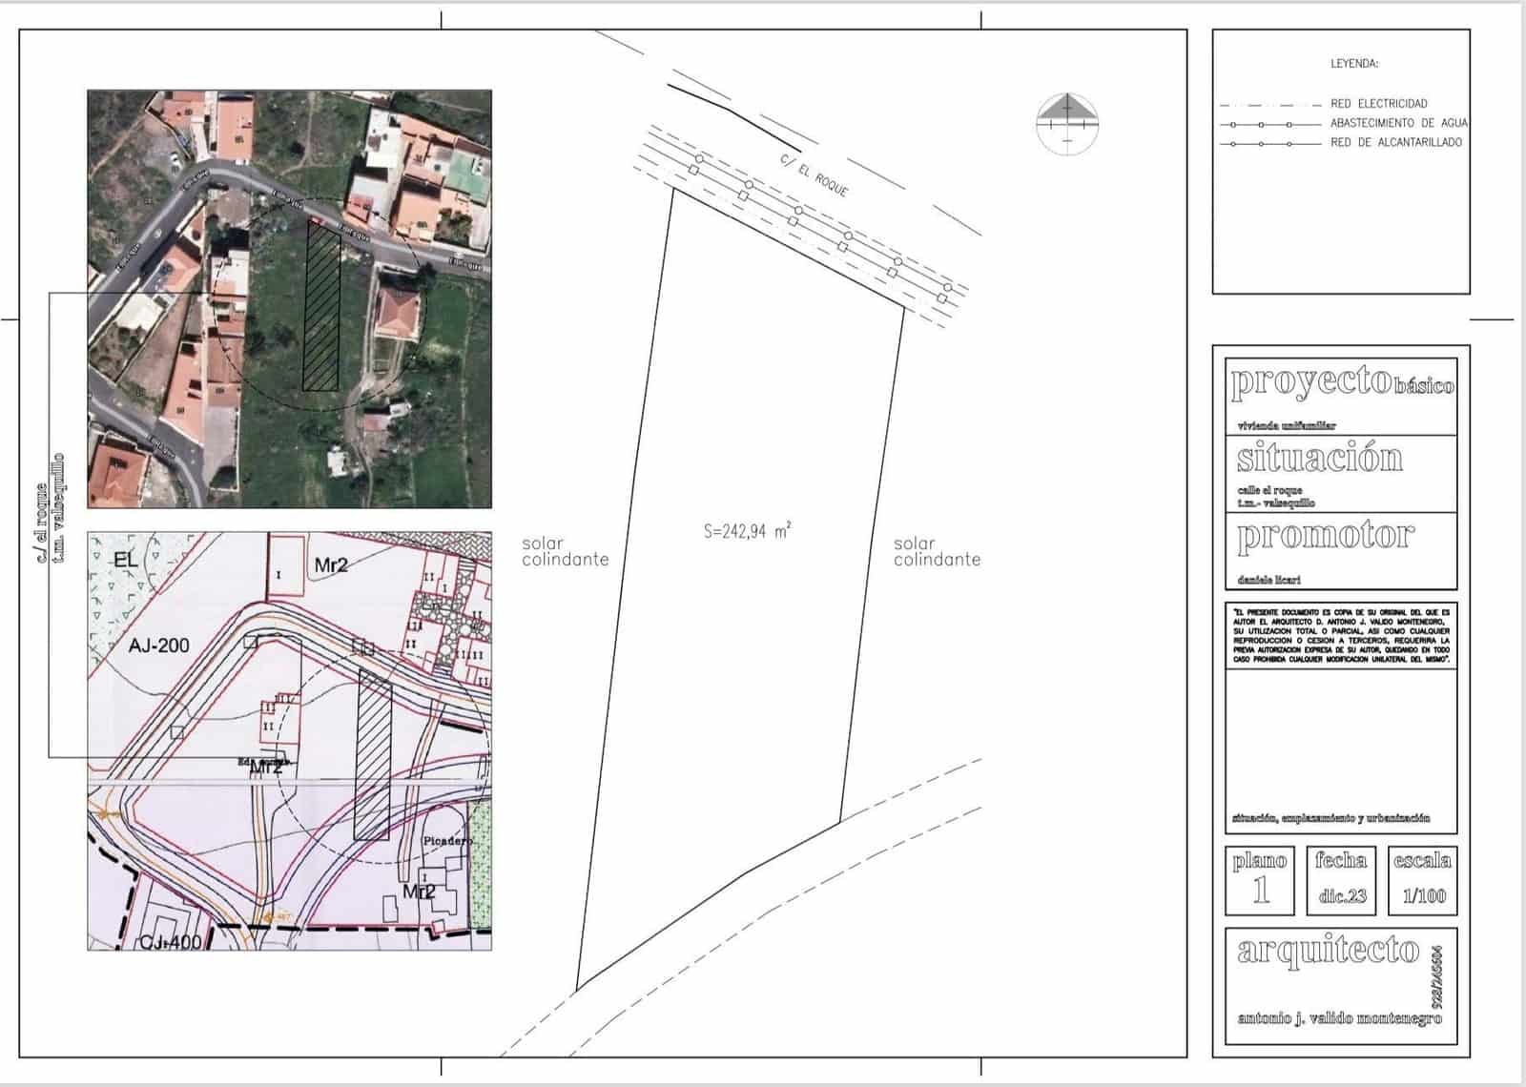The height and width of the screenshot is (1087, 1526).
Task: Click the LEYENDA heading
Action: [1354, 64]
